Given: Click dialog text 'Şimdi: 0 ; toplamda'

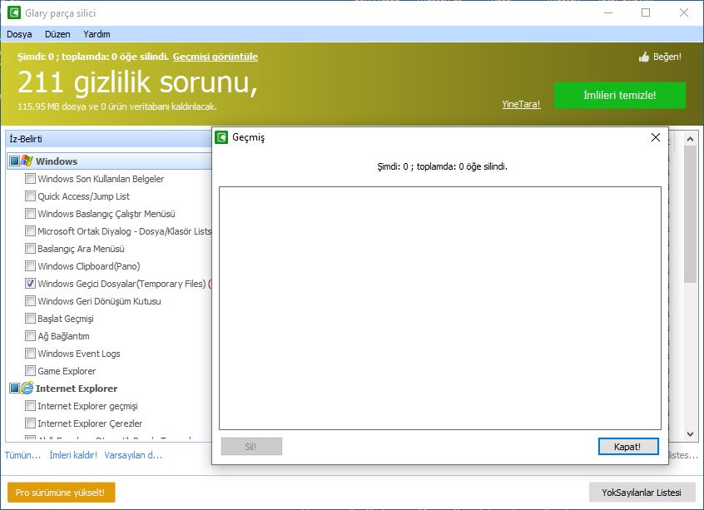Looking at the screenshot, I should pos(442,166).
